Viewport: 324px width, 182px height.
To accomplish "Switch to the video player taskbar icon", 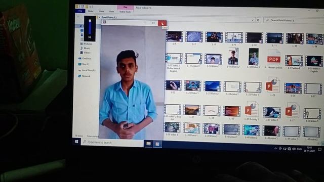I will click(157, 144).
